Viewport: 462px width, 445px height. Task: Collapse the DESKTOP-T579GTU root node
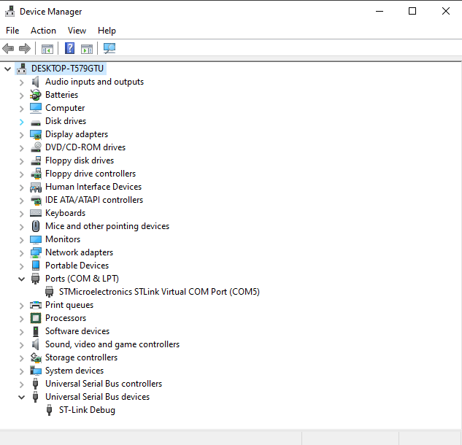(x=7, y=69)
